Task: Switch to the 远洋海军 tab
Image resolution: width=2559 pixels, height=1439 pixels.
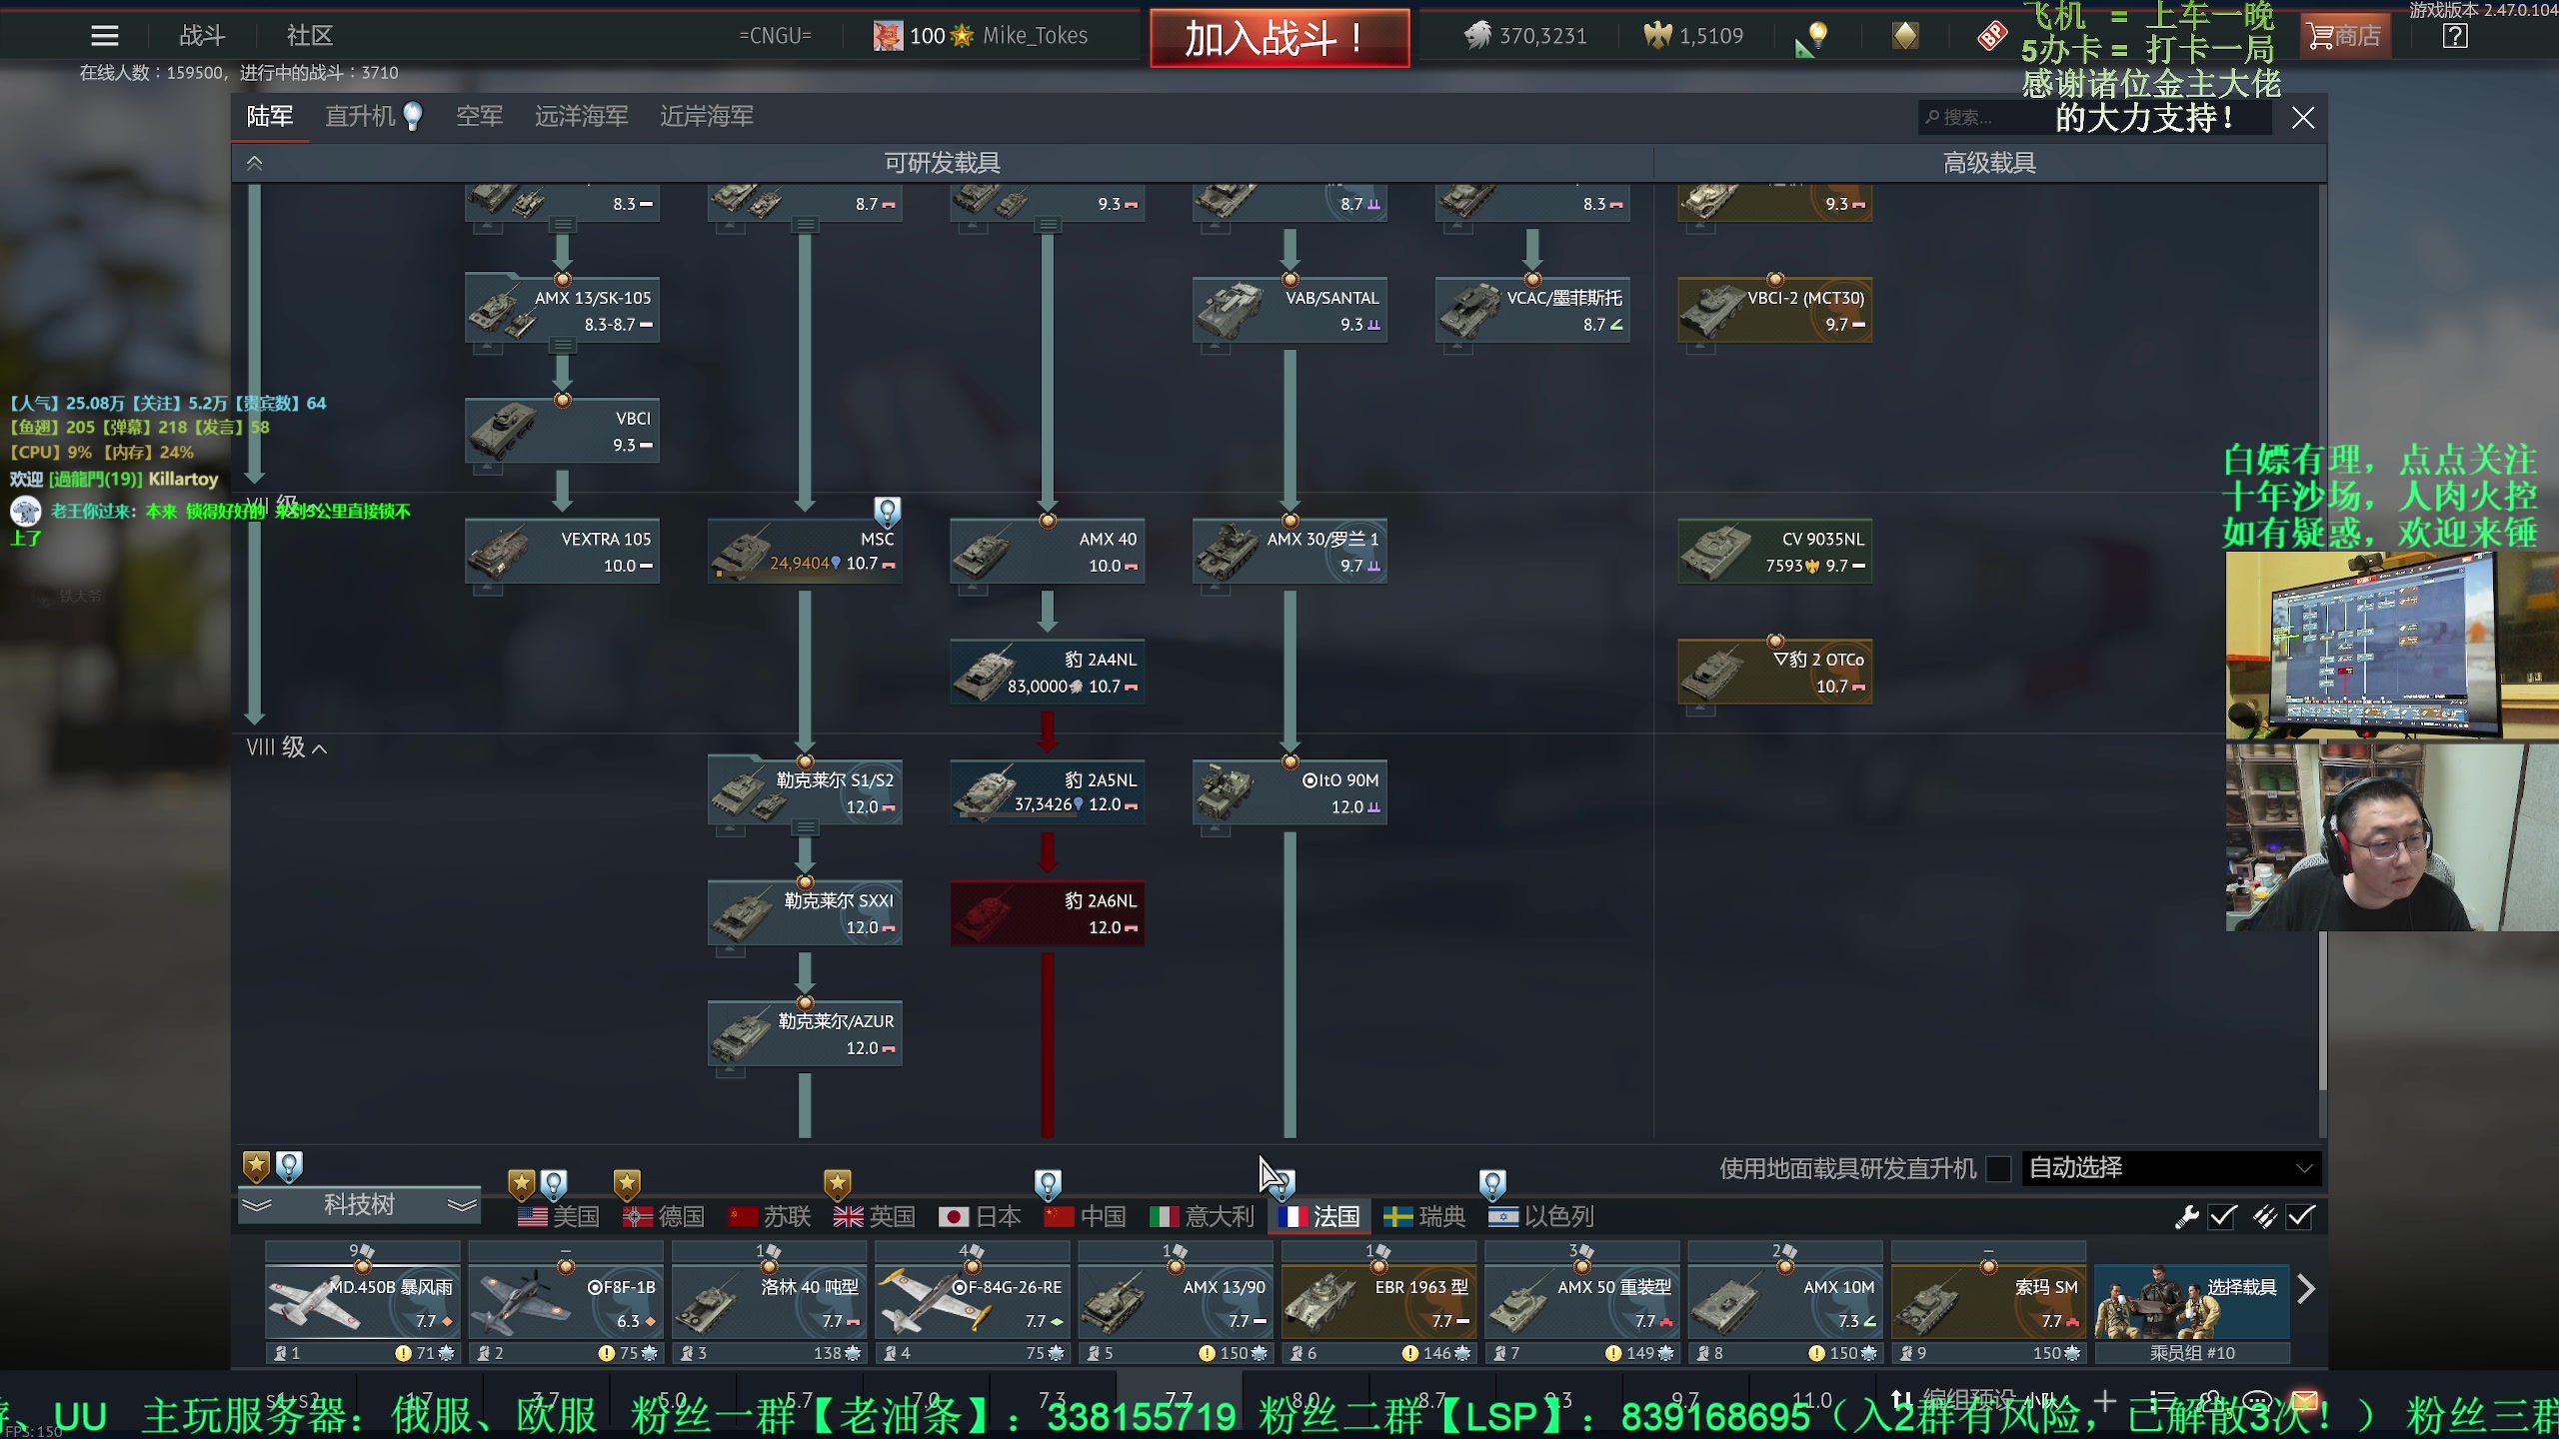Action: 582,116
